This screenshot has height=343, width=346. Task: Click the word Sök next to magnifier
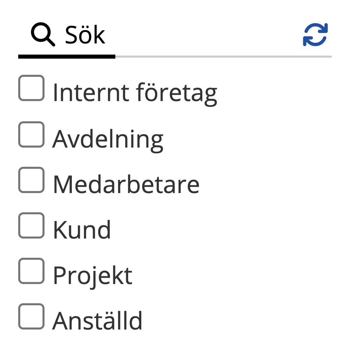tap(85, 35)
